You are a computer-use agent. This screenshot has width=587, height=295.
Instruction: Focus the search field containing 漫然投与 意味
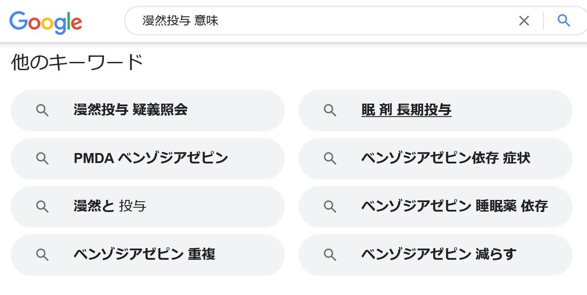point(323,21)
